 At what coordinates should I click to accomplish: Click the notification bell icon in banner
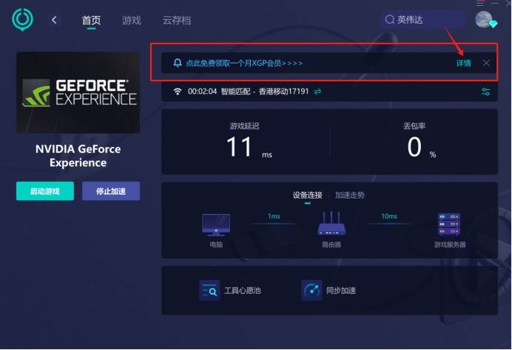177,64
